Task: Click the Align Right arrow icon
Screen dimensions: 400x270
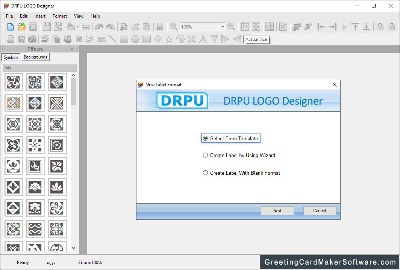Action: 333,27
